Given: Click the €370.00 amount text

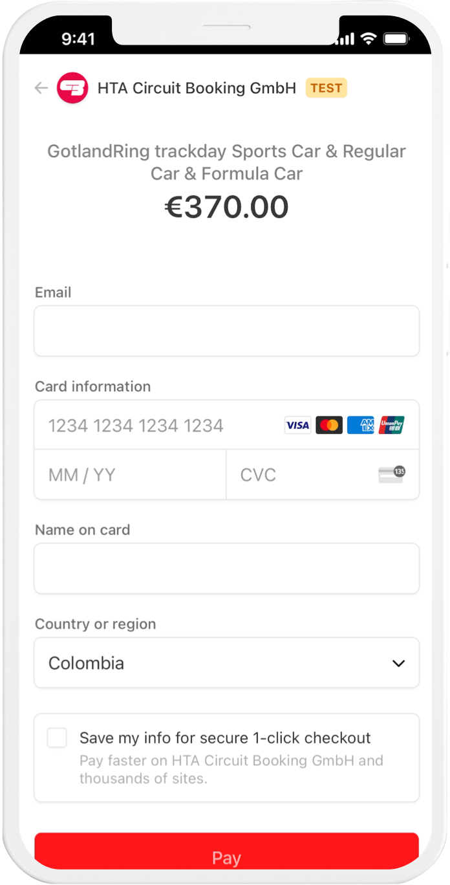Looking at the screenshot, I should click(x=226, y=206).
